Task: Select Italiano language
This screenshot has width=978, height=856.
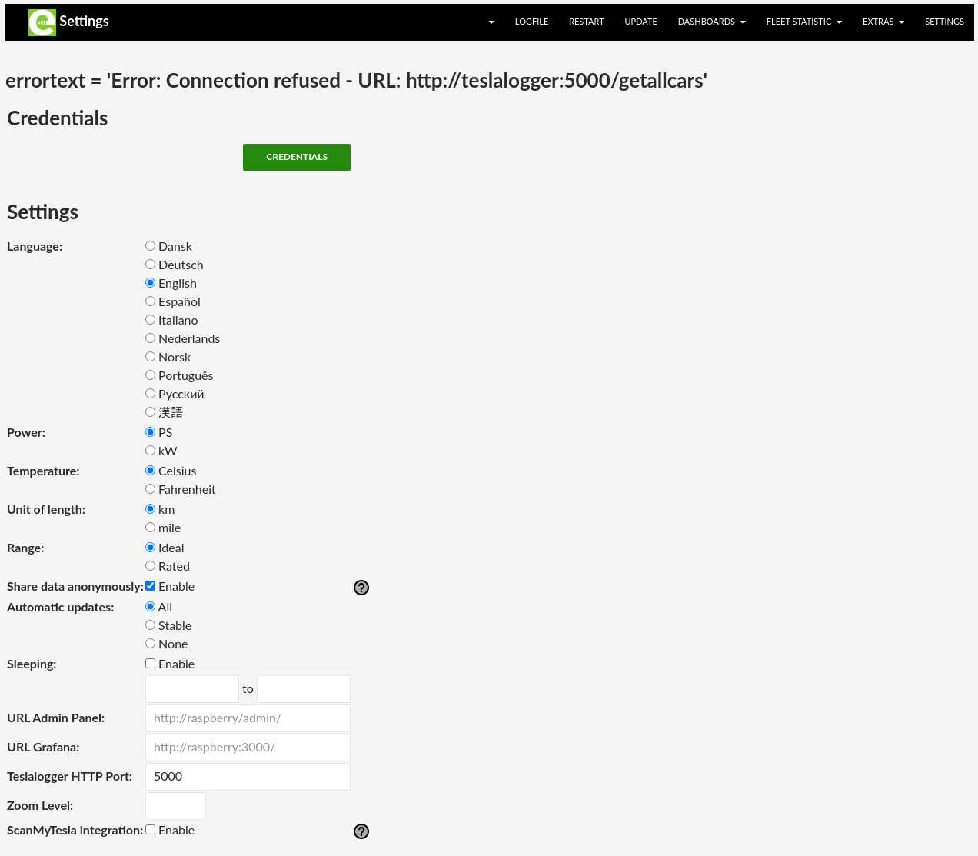Action: pyautogui.click(x=151, y=320)
